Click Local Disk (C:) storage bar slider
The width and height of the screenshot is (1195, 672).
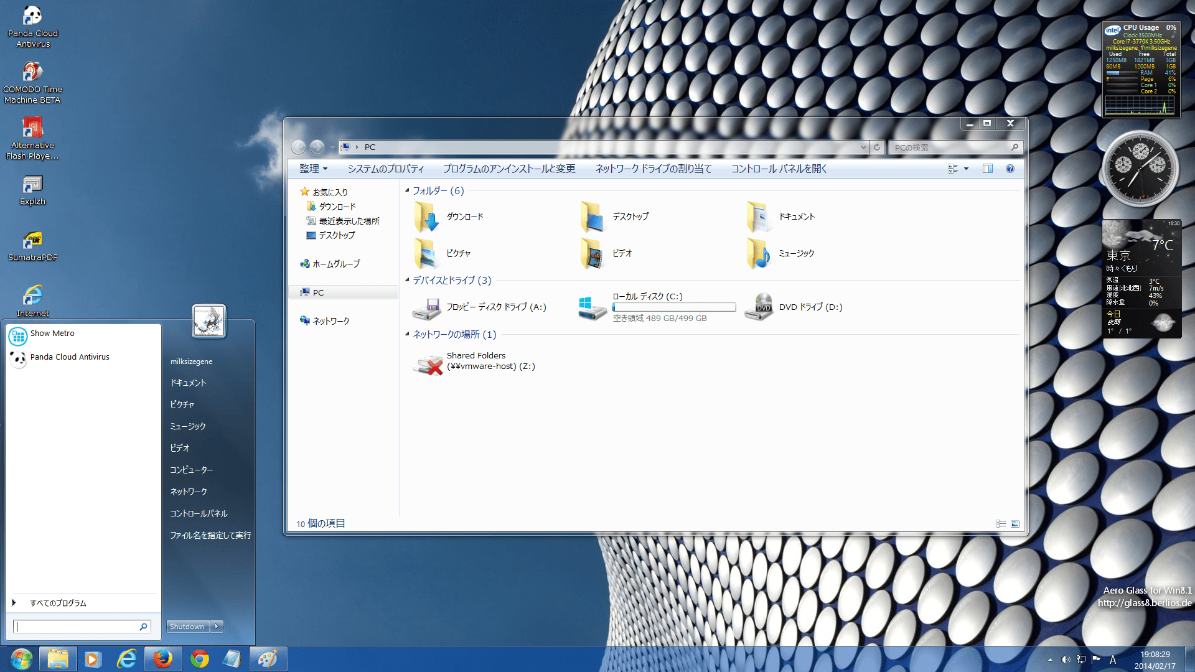point(673,308)
